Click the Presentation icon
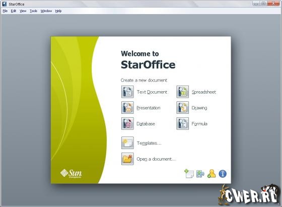 (x=127, y=108)
